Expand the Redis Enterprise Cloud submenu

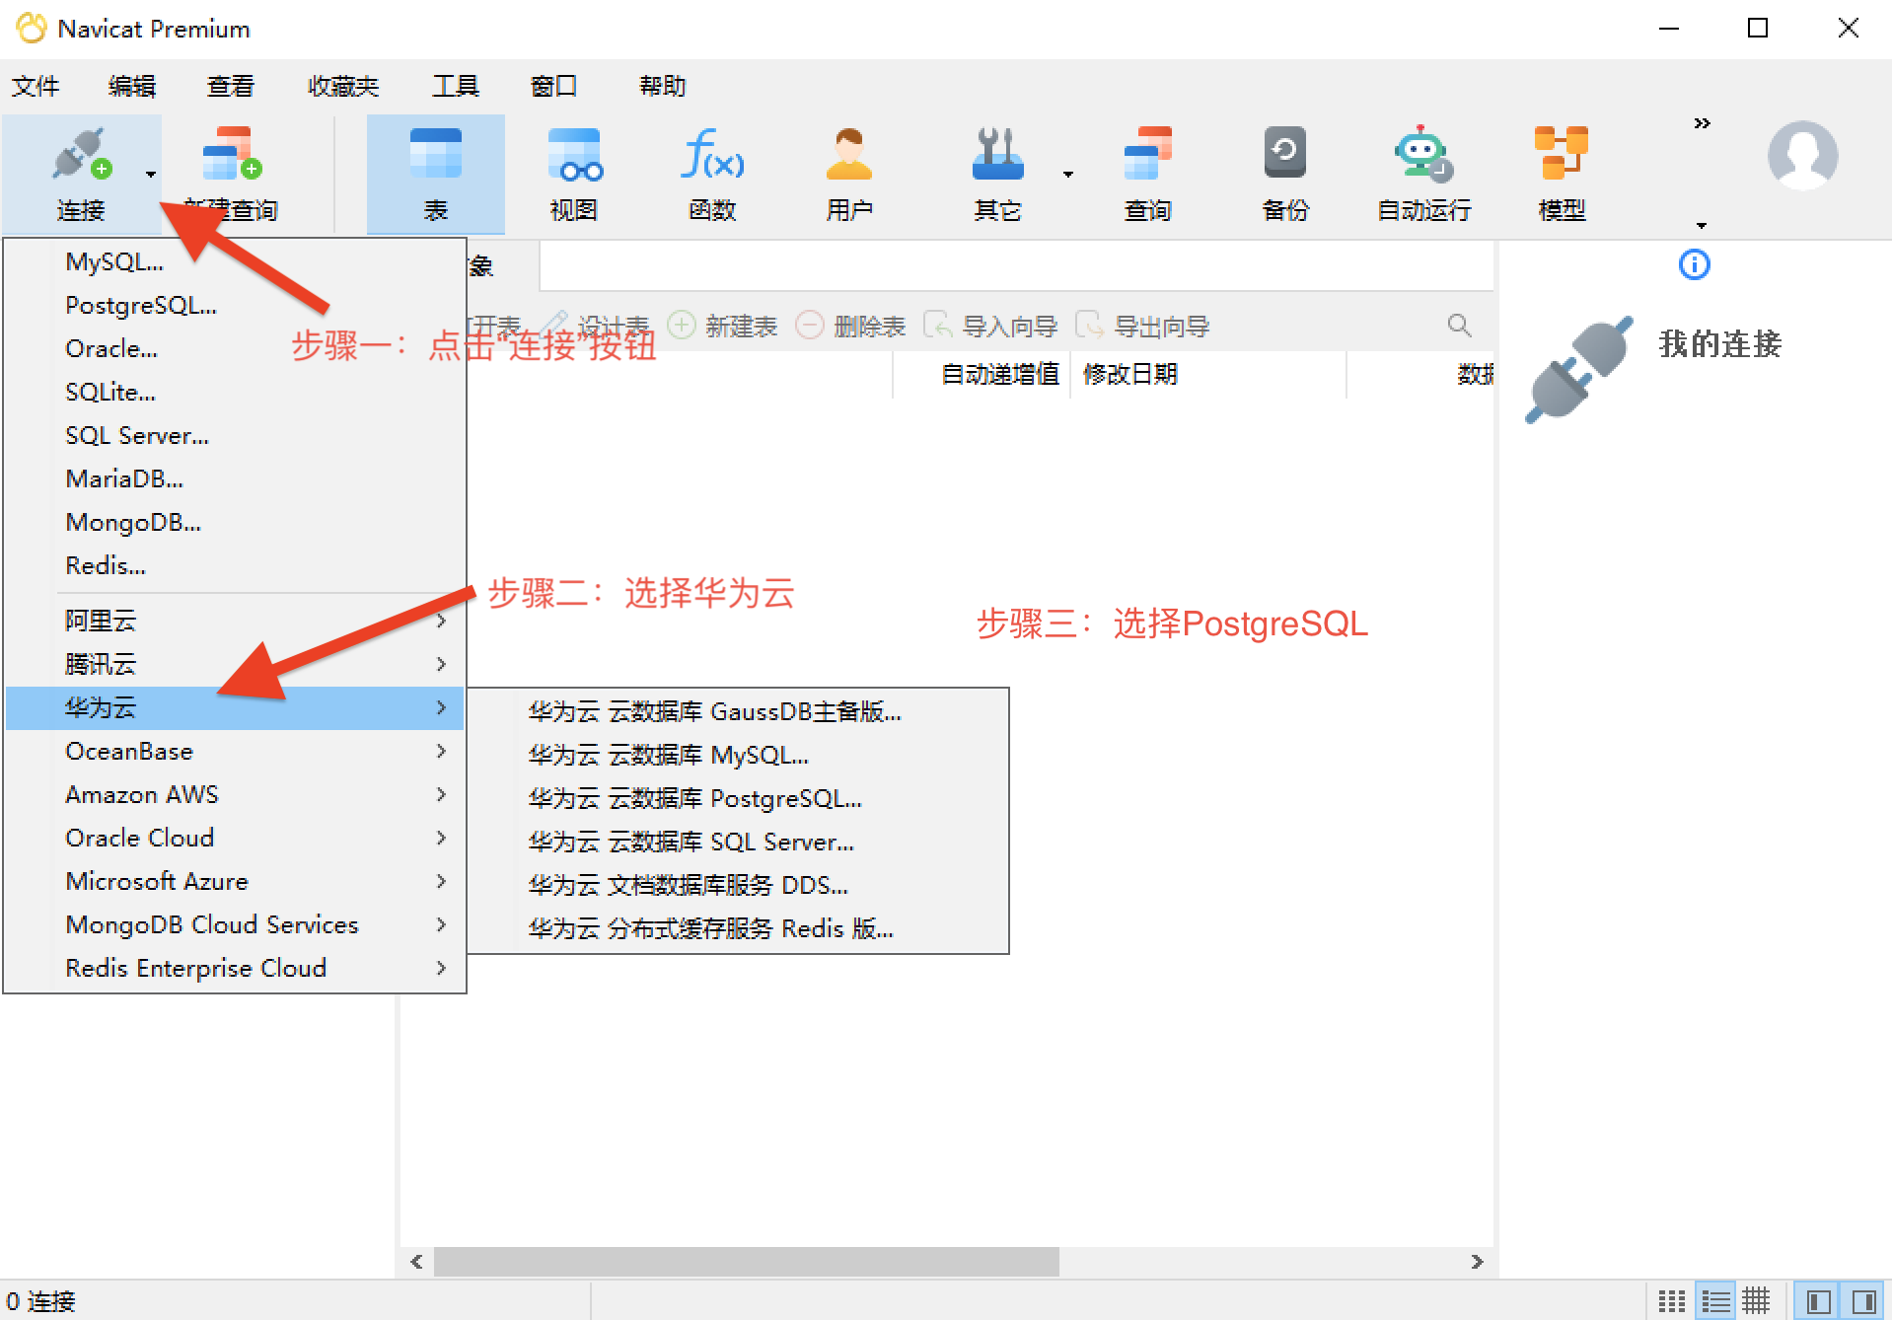pos(235,968)
